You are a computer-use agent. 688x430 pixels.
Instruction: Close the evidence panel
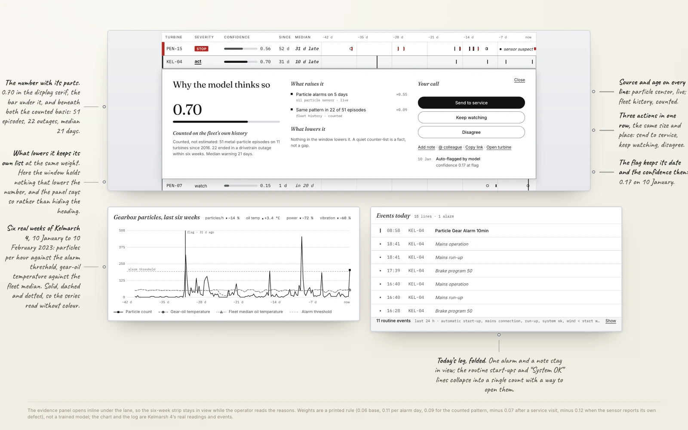[519, 80]
